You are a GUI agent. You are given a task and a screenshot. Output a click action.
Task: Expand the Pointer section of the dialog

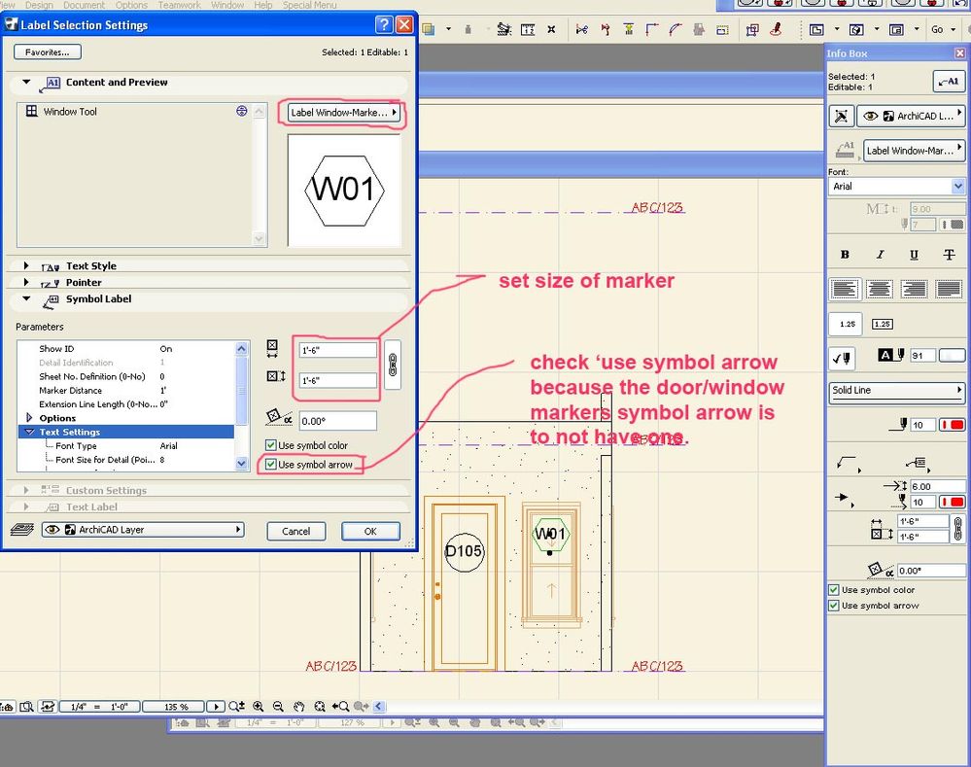click(24, 282)
